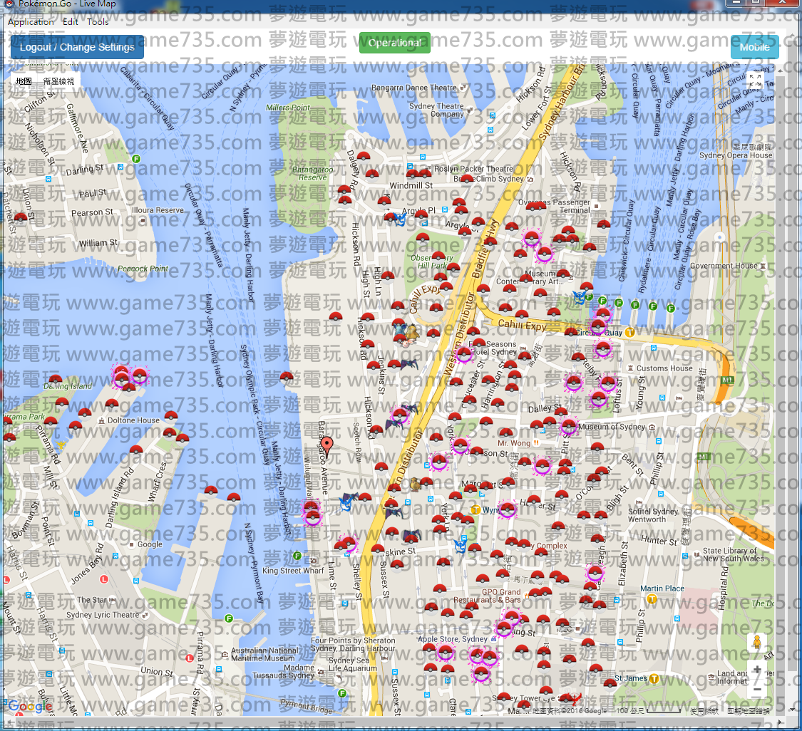Open the Application menu
Image resolution: width=802 pixels, height=731 pixels.
coord(31,22)
